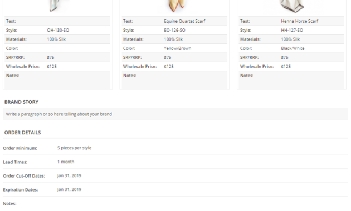Click style code HH-127-SQ
351x211 pixels.
292,30
